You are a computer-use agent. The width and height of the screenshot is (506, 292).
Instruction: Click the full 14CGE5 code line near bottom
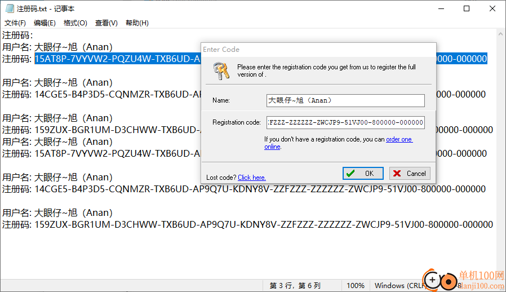pyautogui.click(x=244, y=189)
